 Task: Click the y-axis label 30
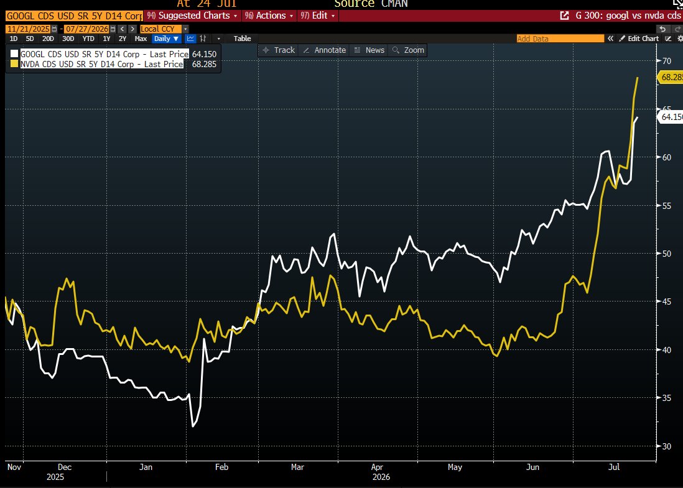click(666, 446)
